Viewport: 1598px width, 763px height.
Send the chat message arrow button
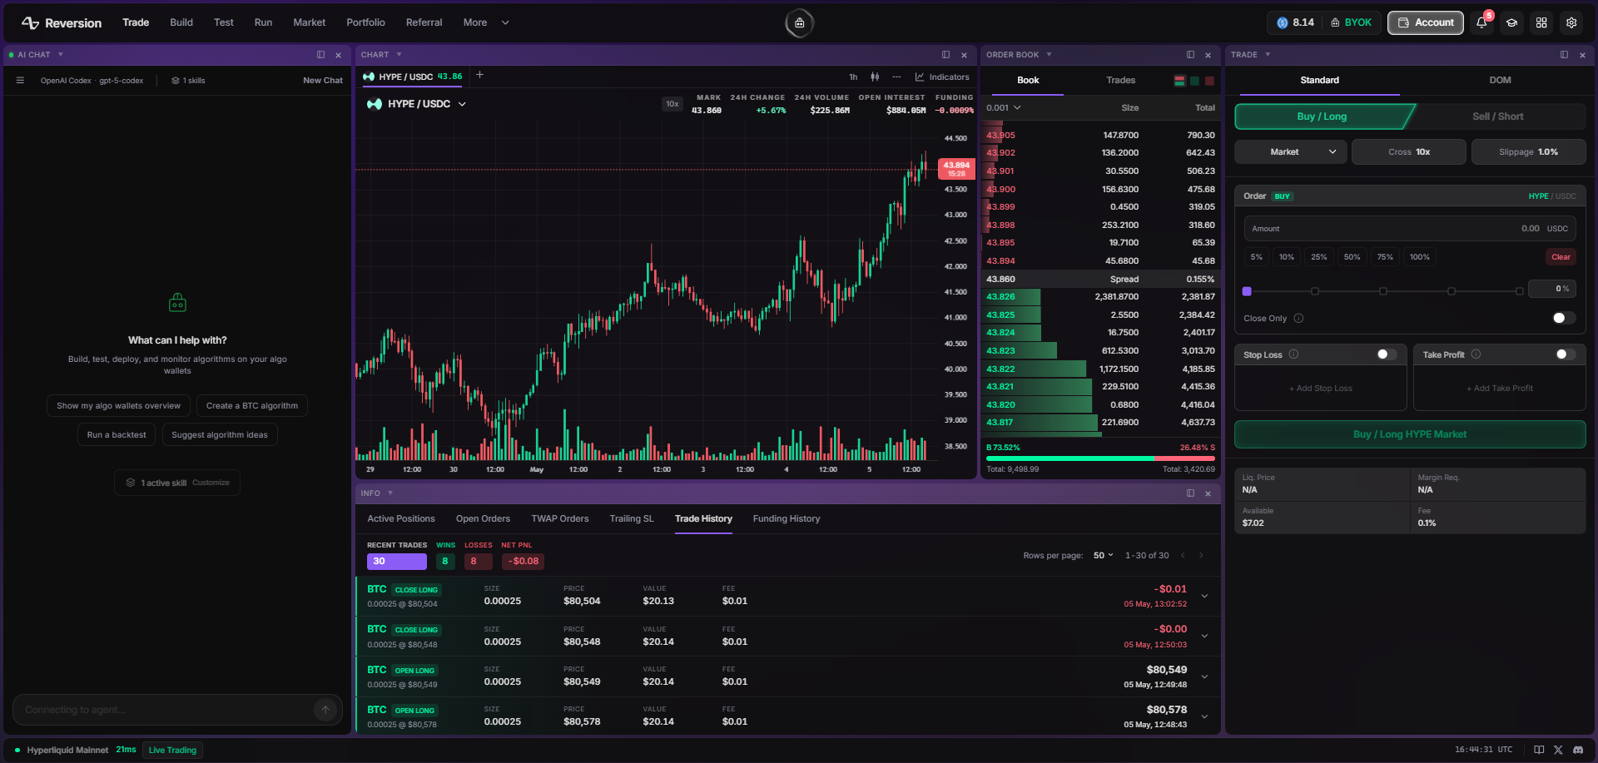[325, 710]
